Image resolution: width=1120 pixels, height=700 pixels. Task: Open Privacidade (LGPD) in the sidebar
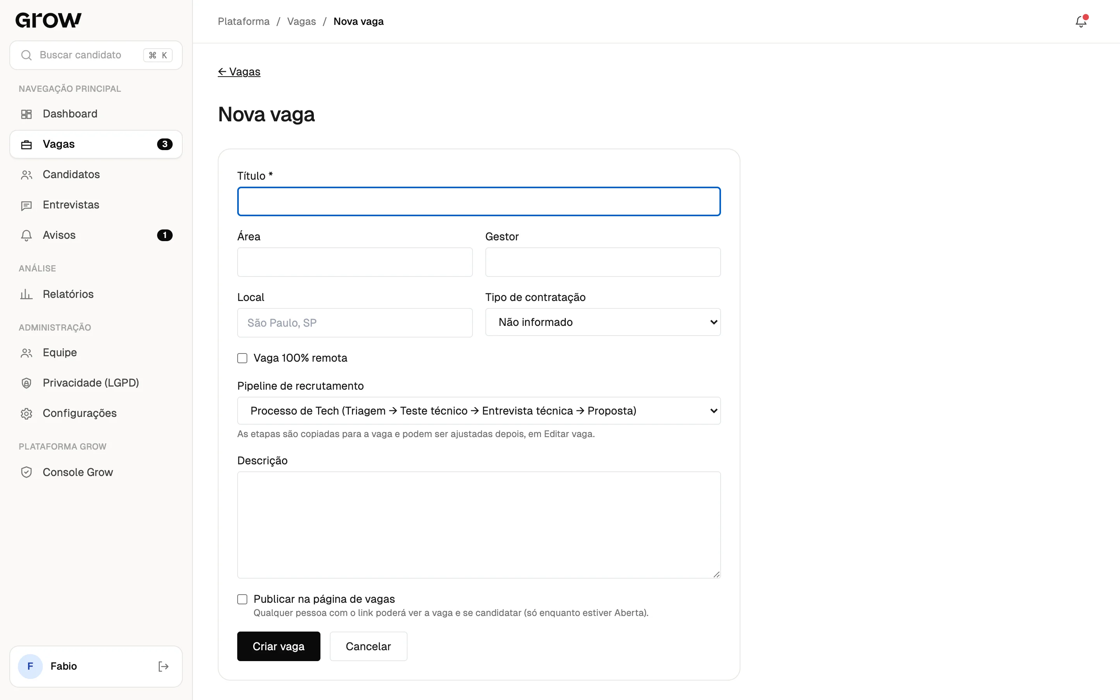coord(96,383)
